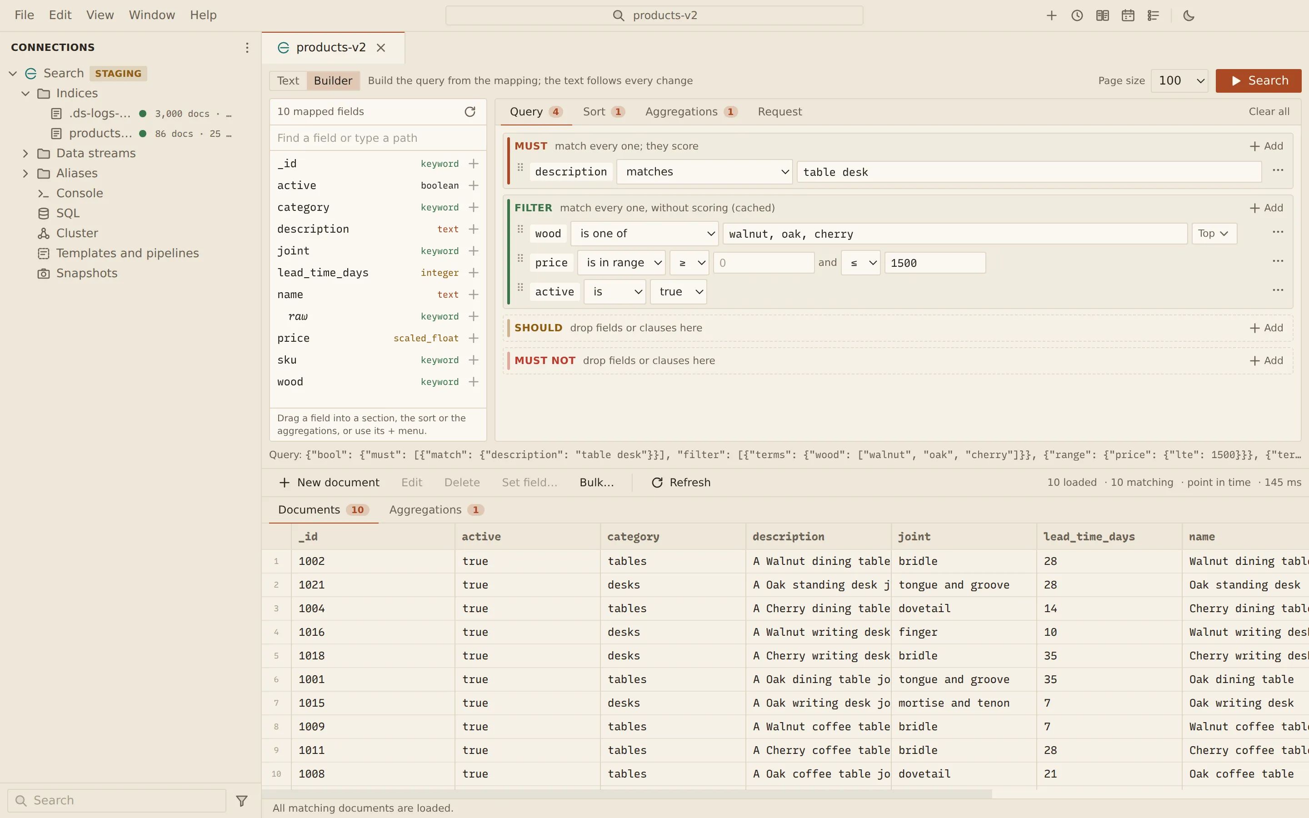
Task: Toggle dark mode moon icon
Action: pos(1189,16)
